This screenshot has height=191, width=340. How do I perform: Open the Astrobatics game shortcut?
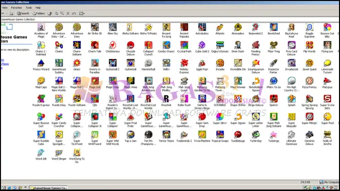(202, 28)
